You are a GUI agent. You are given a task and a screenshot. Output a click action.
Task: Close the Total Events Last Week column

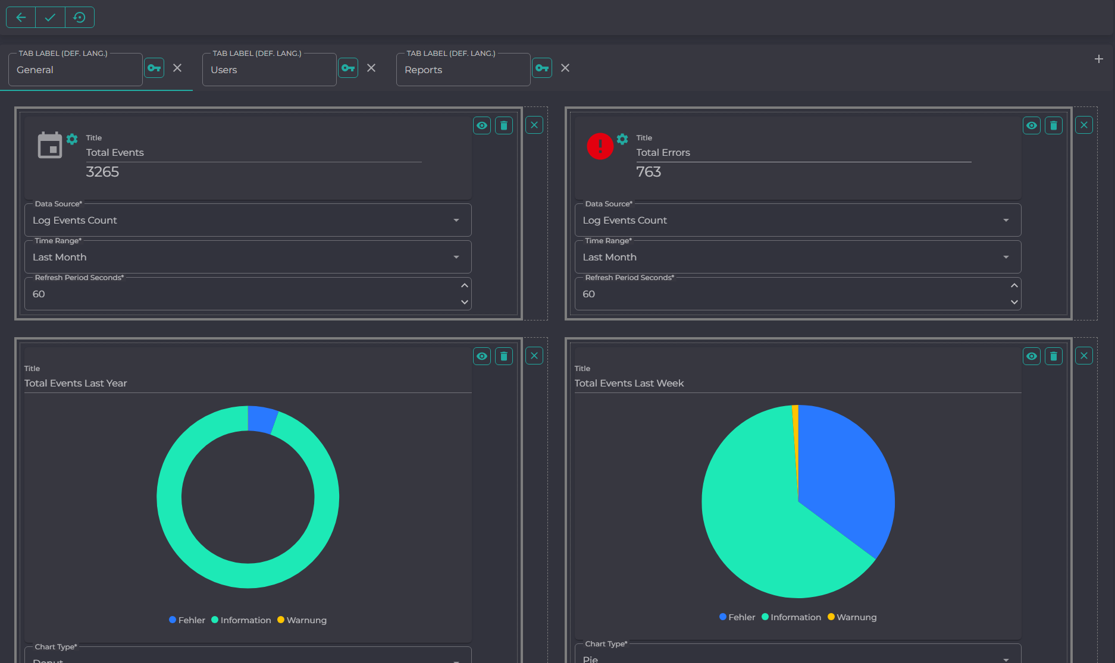click(1084, 356)
